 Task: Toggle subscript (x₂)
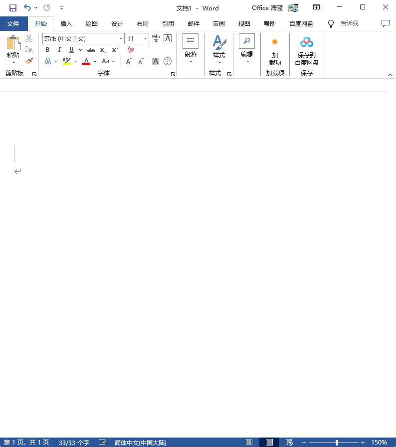(103, 50)
